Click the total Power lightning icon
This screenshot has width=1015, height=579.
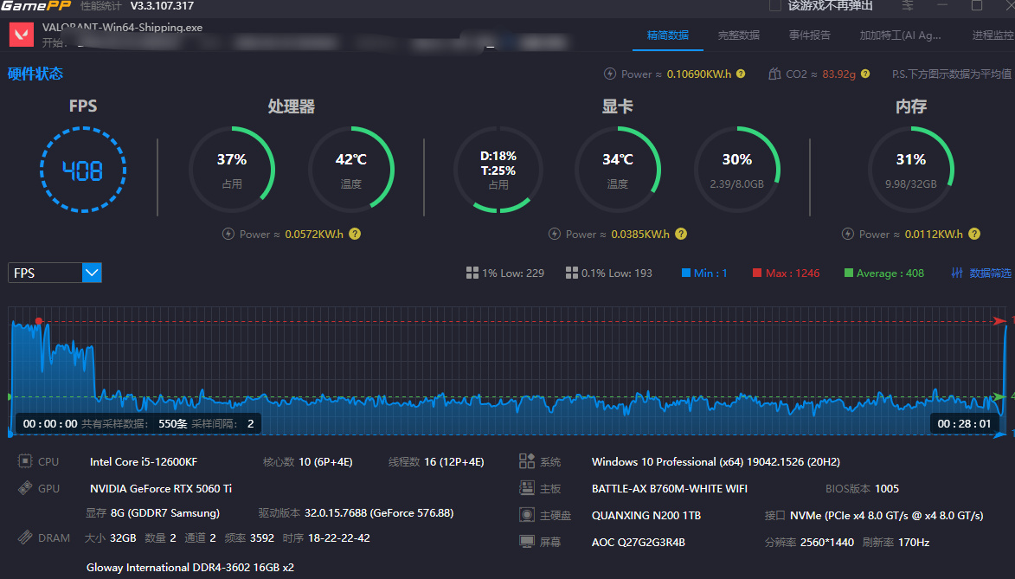[610, 74]
